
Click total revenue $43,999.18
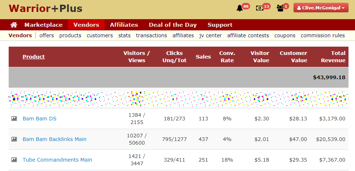tap(329, 77)
